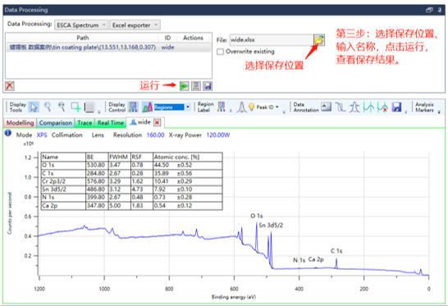Open the Excel exporter dropdown

click(x=135, y=25)
